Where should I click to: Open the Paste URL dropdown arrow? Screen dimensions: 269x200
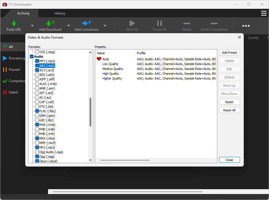coord(32,26)
